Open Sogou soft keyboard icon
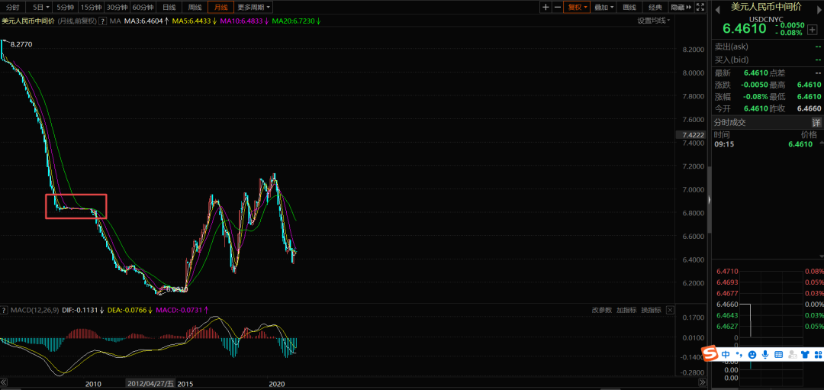This screenshot has height=390, width=824. (778, 354)
